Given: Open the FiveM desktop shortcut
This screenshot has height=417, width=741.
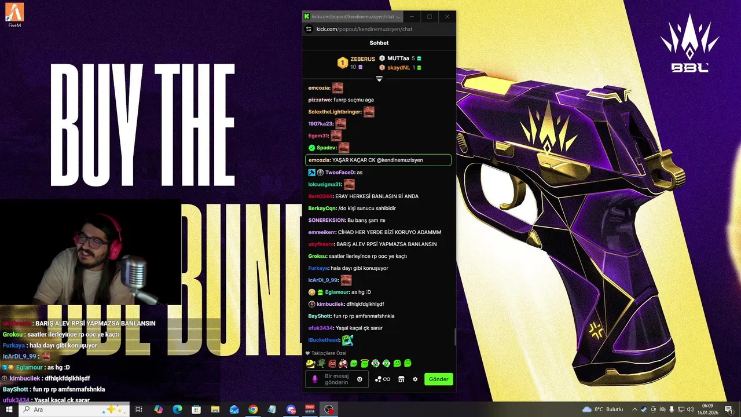Looking at the screenshot, I should pos(15,15).
